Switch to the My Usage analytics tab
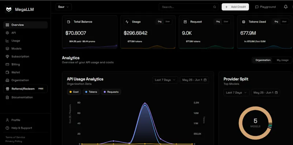Screen dimensions: 293x145 282,60
